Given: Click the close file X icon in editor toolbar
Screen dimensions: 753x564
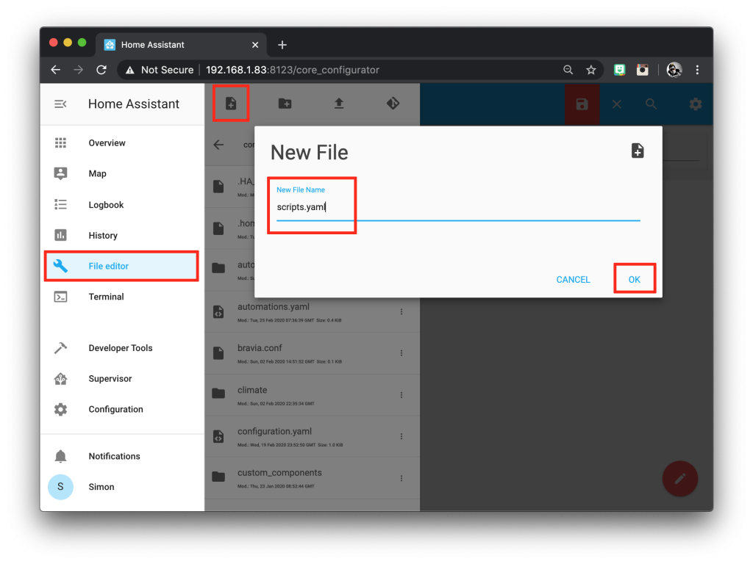Looking at the screenshot, I should [x=617, y=104].
